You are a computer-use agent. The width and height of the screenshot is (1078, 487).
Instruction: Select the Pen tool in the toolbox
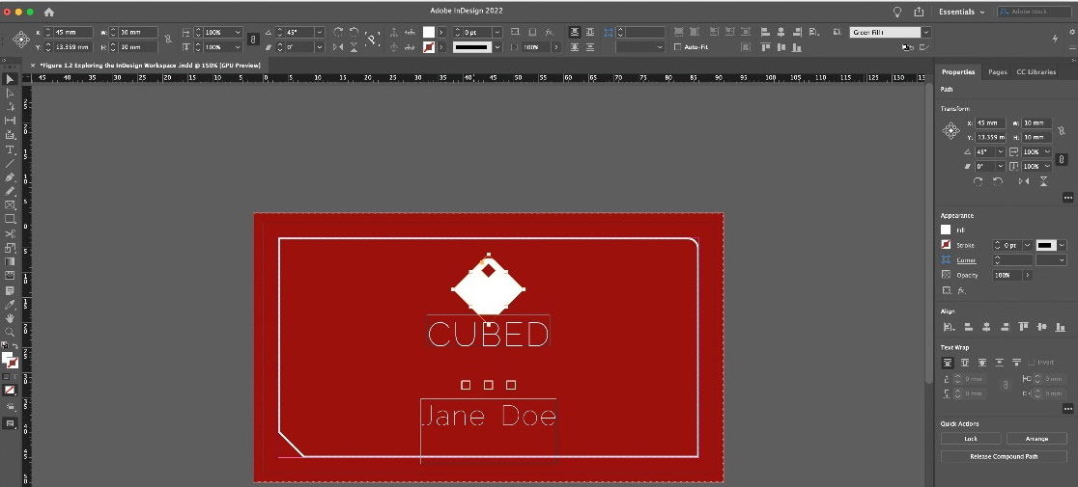tap(10, 177)
